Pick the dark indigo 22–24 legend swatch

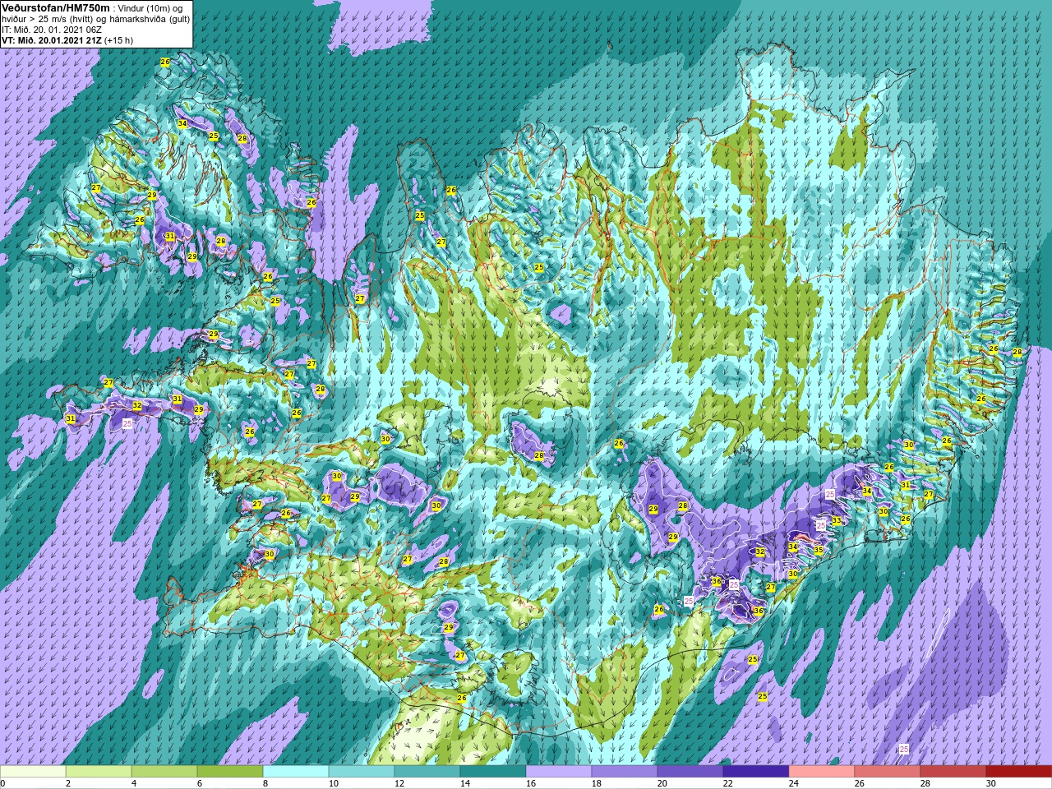click(x=756, y=772)
